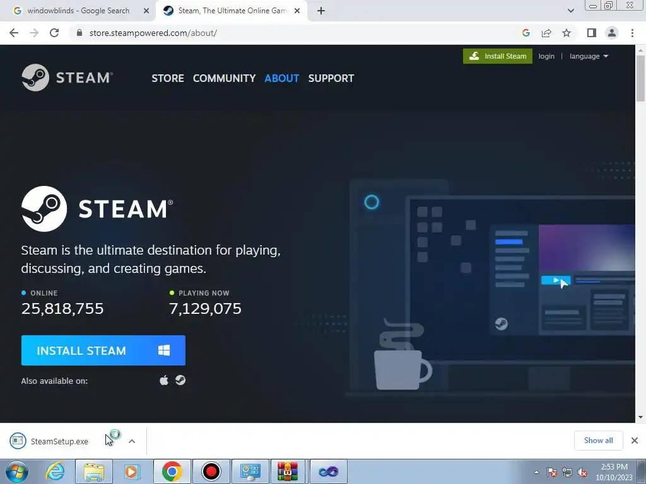The image size is (646, 484).
Task: Click the login link
Action: tap(546, 56)
